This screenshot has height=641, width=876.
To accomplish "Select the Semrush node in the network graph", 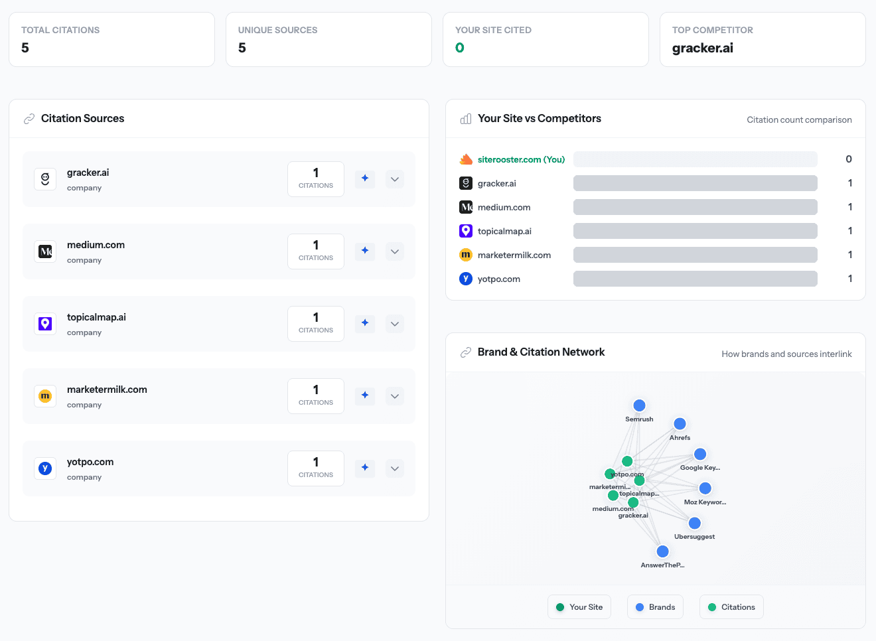I will pos(639,405).
